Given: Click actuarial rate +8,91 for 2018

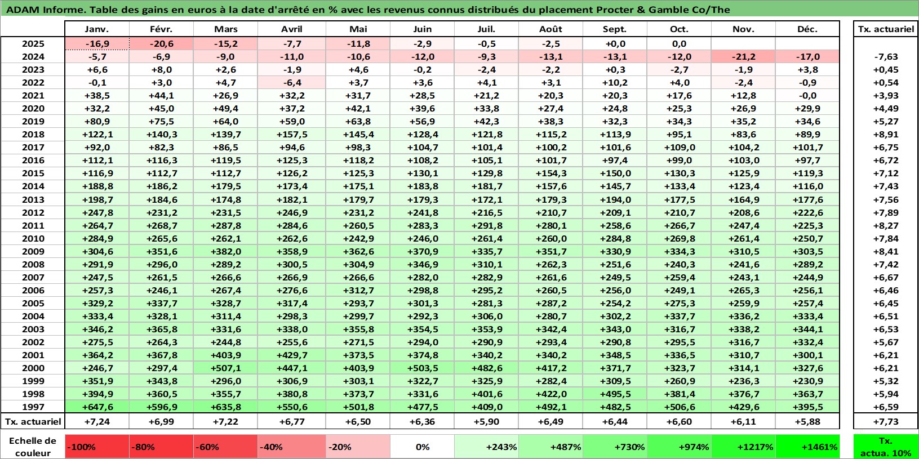Looking at the screenshot, I should [886, 134].
